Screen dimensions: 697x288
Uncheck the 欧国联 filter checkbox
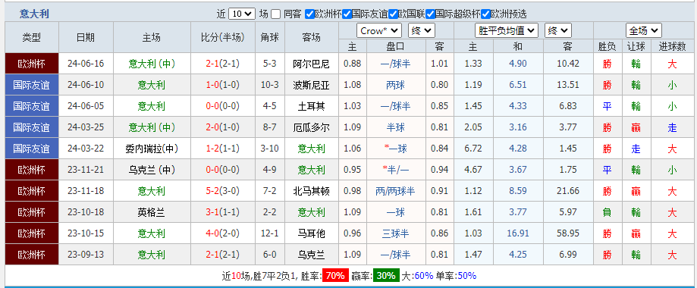click(393, 14)
